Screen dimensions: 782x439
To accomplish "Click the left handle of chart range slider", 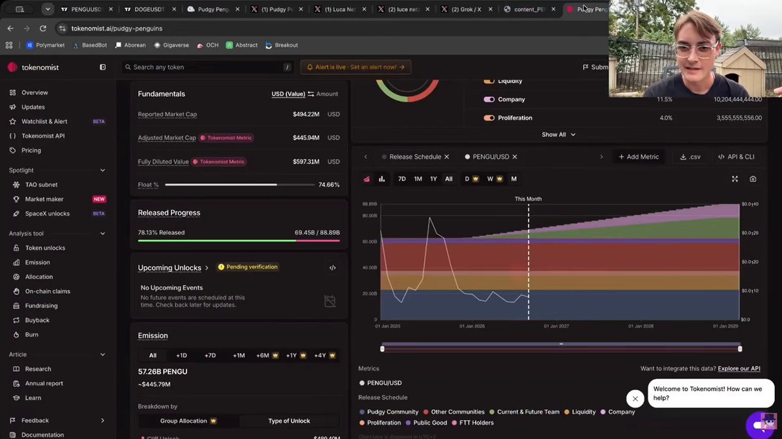I will point(383,349).
